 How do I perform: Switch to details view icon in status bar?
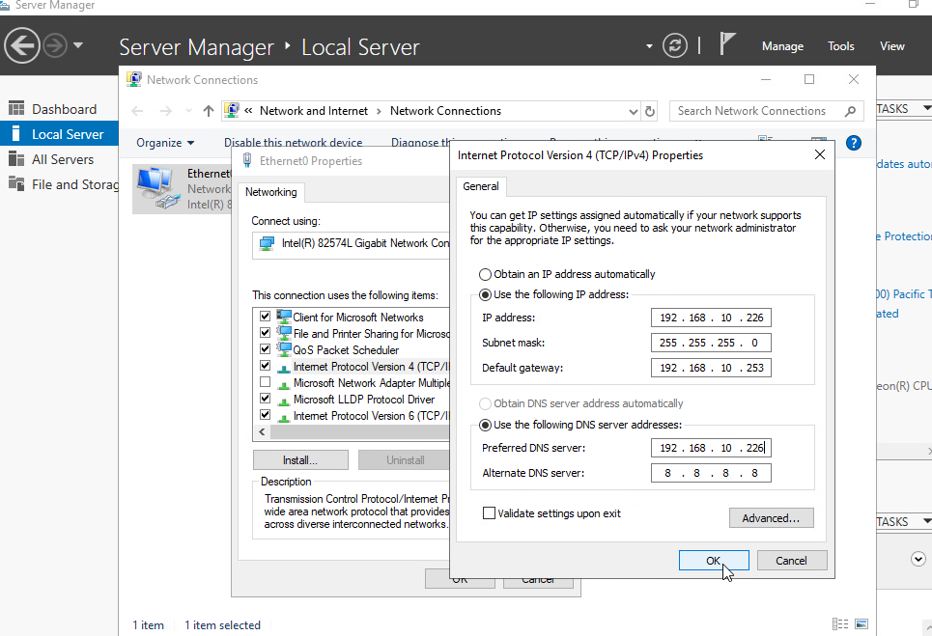point(840,624)
